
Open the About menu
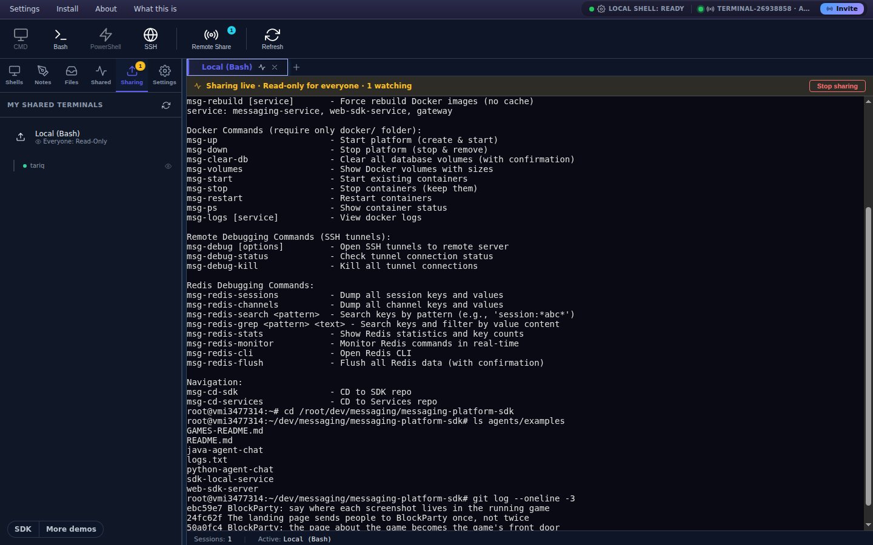[106, 9]
